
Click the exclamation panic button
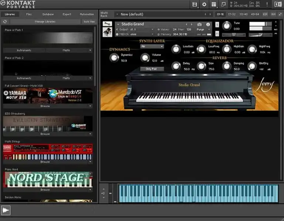[267, 4]
